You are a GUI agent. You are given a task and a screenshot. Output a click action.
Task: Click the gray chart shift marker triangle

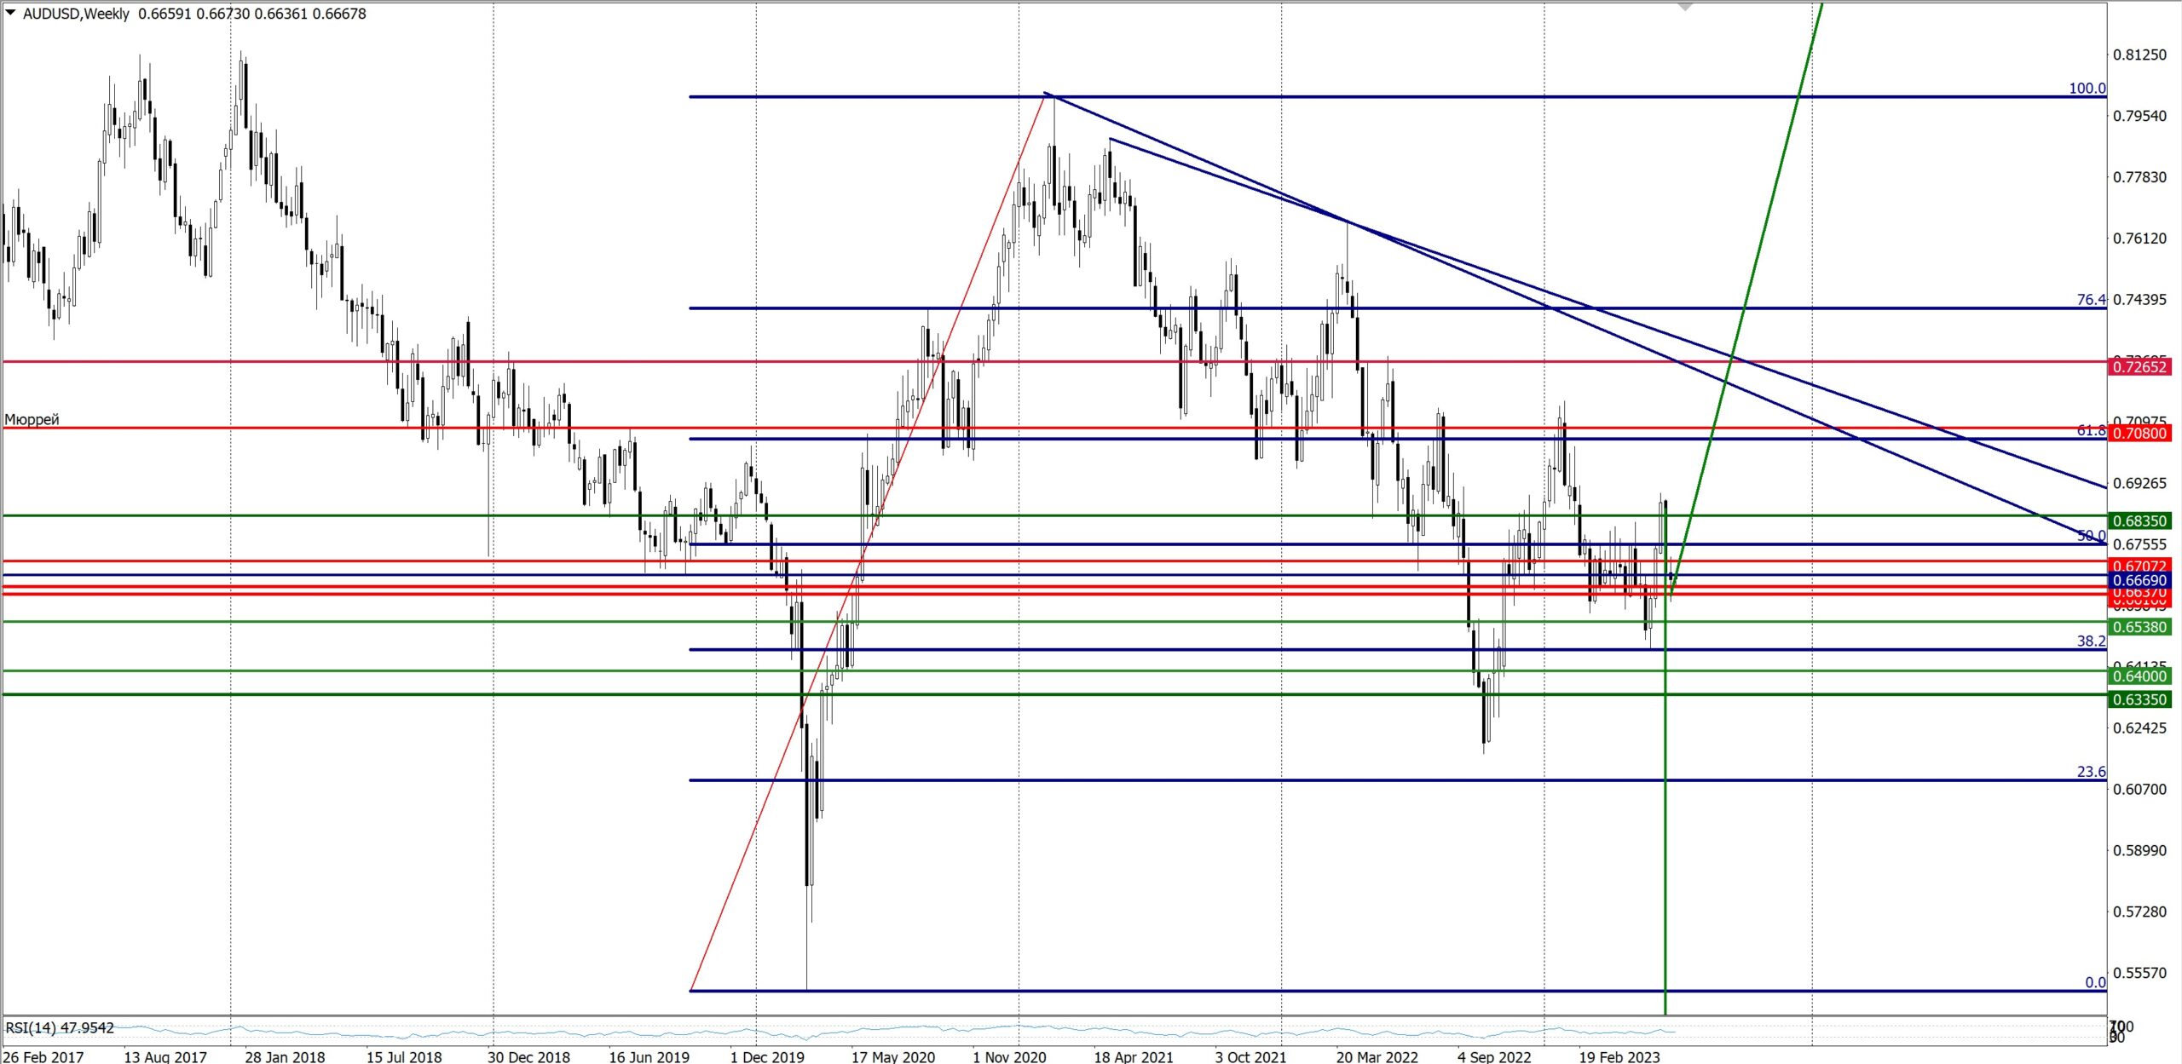click(1684, 7)
